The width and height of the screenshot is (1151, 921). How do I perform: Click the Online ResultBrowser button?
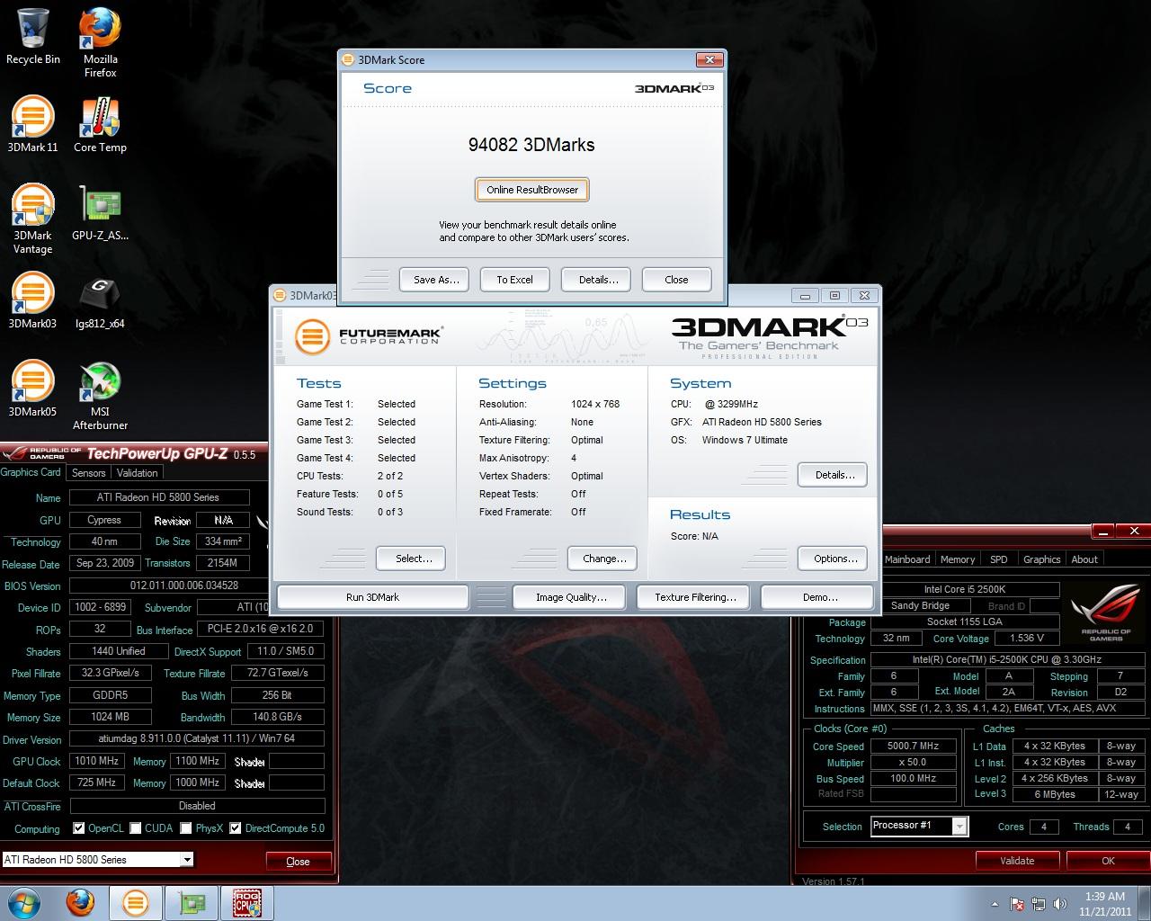click(x=532, y=190)
